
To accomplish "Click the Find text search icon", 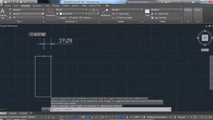I will pos(43,14).
